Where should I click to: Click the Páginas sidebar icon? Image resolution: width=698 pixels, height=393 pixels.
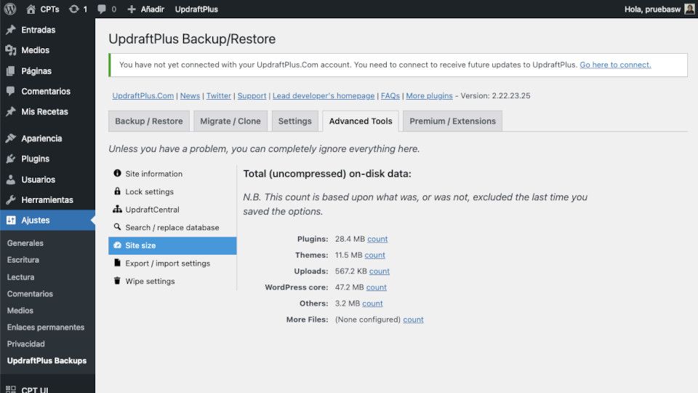click(x=11, y=71)
